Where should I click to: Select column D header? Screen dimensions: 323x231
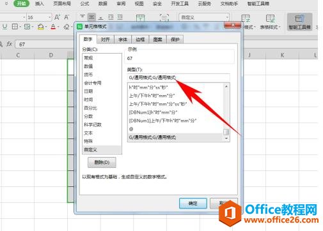click(51, 55)
